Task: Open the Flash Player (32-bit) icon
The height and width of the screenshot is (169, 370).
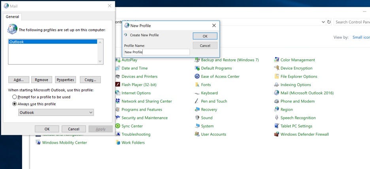Action: tap(118, 84)
